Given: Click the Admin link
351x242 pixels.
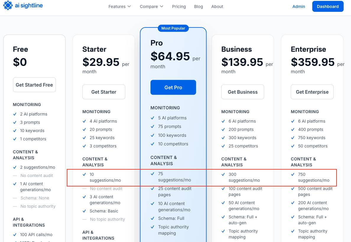Looking at the screenshot, I should point(299,7).
